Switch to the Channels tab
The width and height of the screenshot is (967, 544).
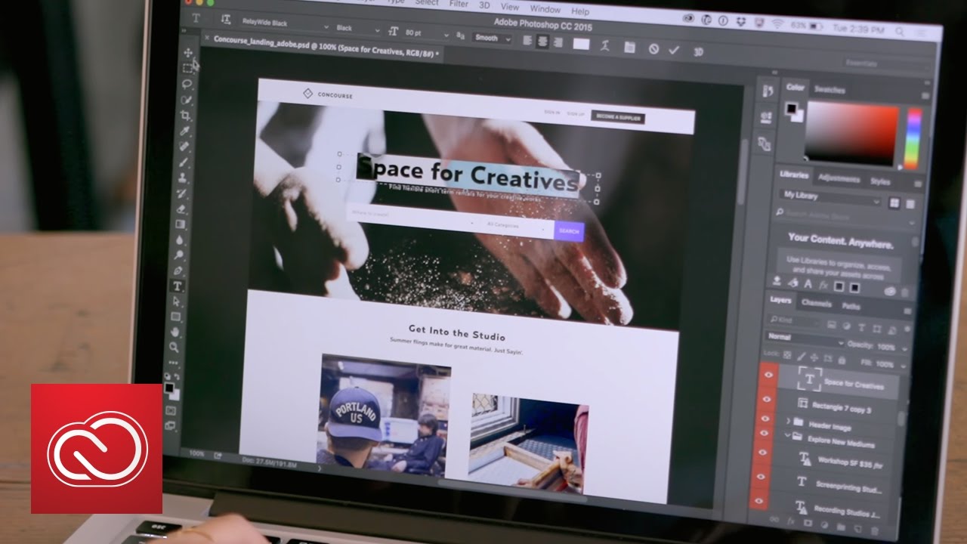click(816, 304)
